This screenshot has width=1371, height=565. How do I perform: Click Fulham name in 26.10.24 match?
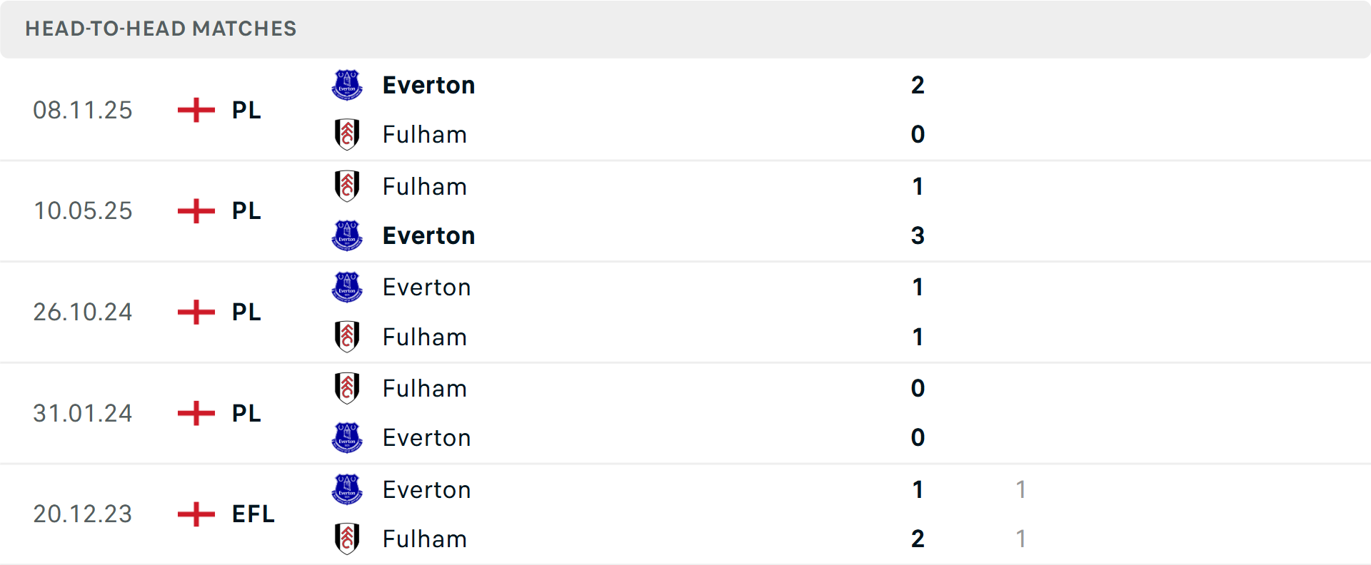(x=424, y=337)
